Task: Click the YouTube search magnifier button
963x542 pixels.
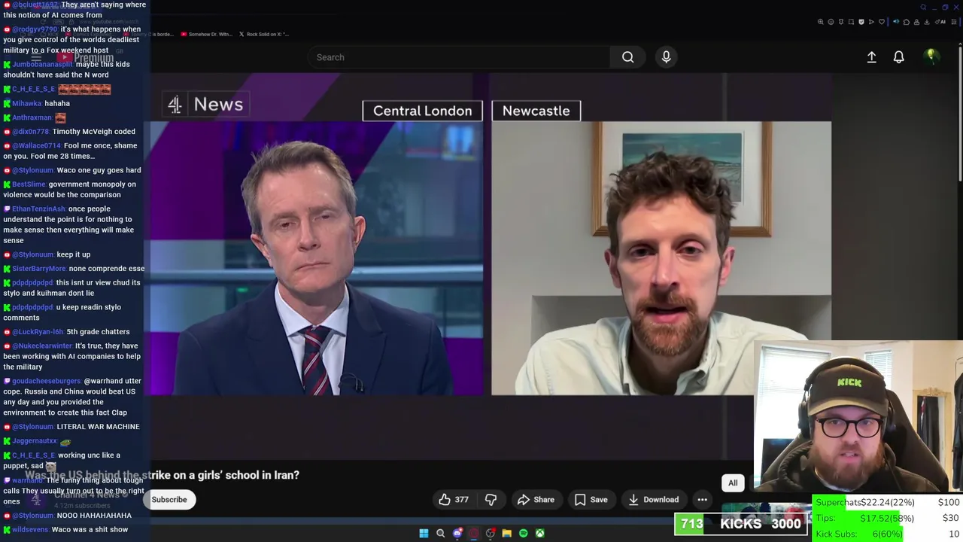Action: point(627,57)
